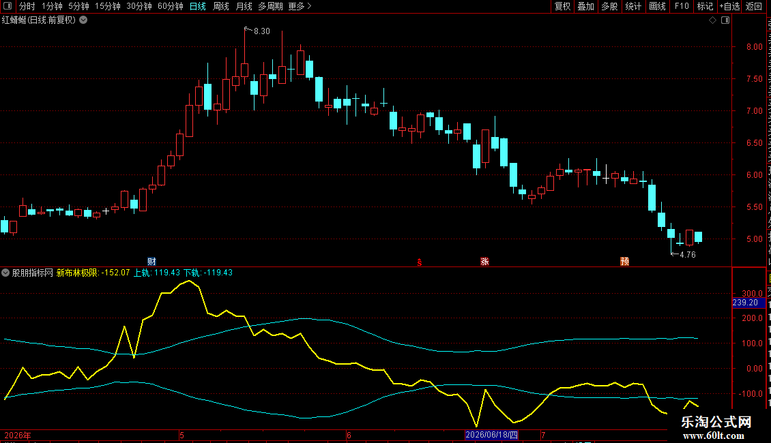Click the 新布林极限 indicator name label
The image size is (771, 443).
(x=77, y=273)
